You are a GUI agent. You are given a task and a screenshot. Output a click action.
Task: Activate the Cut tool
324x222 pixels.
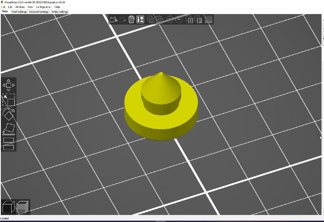coord(9,143)
